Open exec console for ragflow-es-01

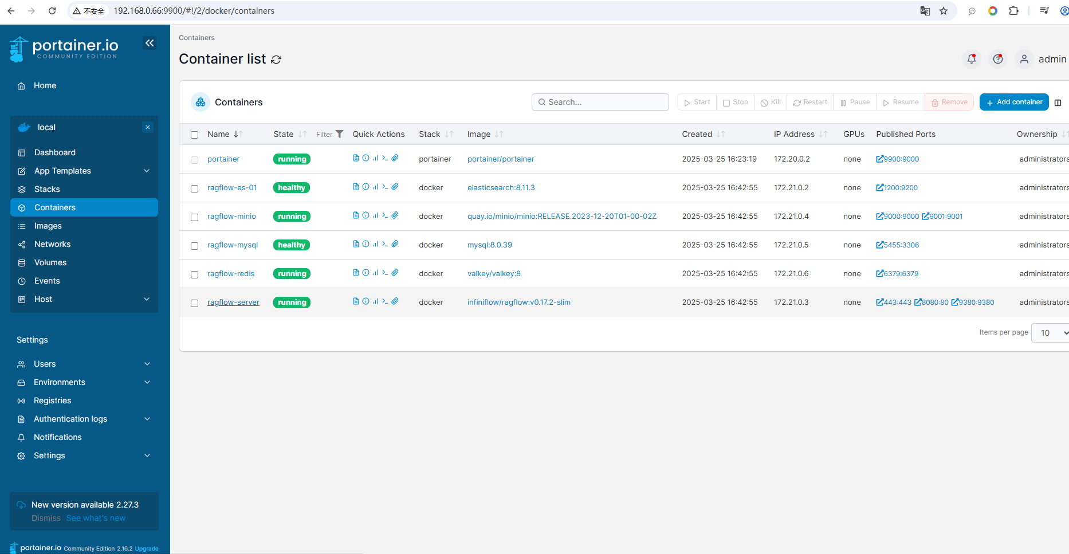[x=385, y=187]
